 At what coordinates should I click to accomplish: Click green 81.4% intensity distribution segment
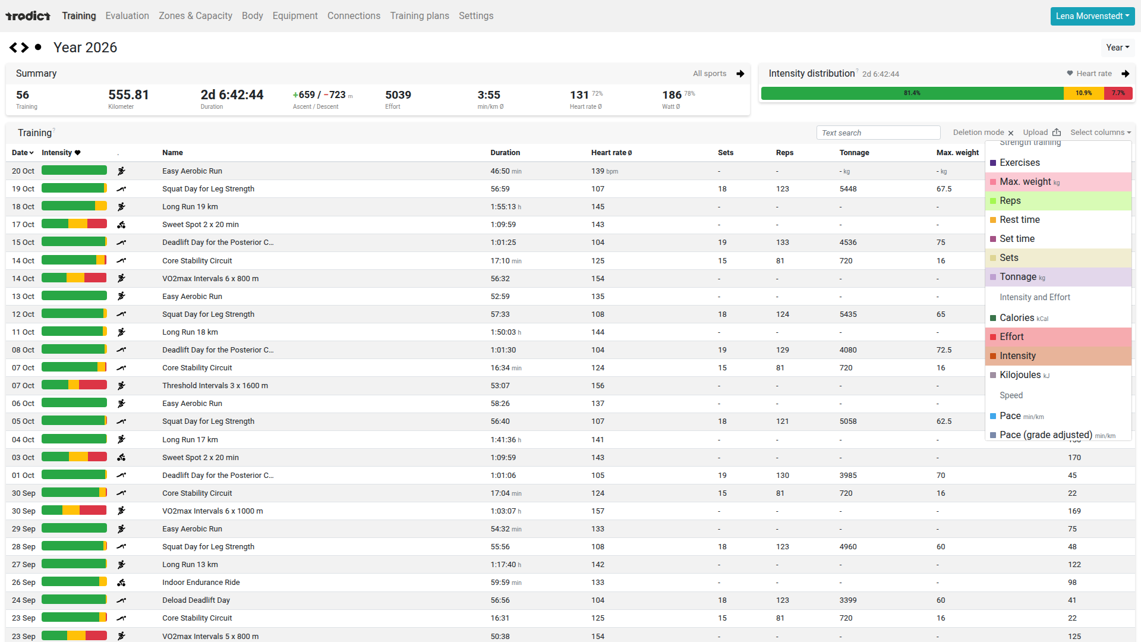(912, 93)
